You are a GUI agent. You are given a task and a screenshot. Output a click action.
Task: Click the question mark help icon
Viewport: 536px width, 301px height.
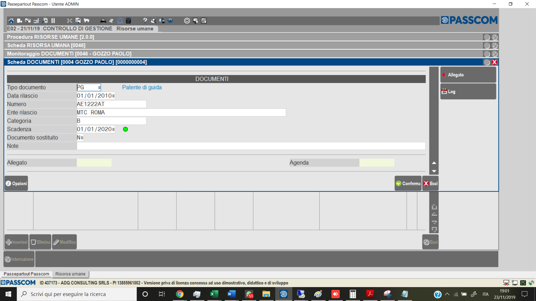pyautogui.click(x=145, y=21)
